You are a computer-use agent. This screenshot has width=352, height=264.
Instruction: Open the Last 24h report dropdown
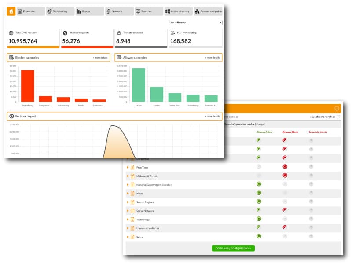[x=195, y=22]
